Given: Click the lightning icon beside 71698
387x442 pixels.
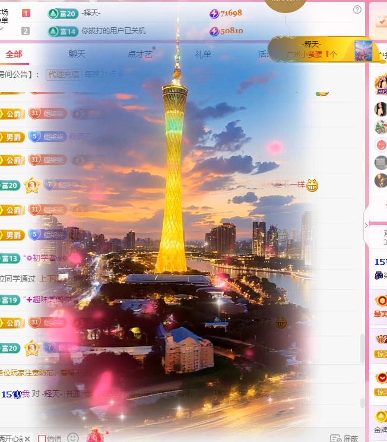Looking at the screenshot, I should point(214,13).
